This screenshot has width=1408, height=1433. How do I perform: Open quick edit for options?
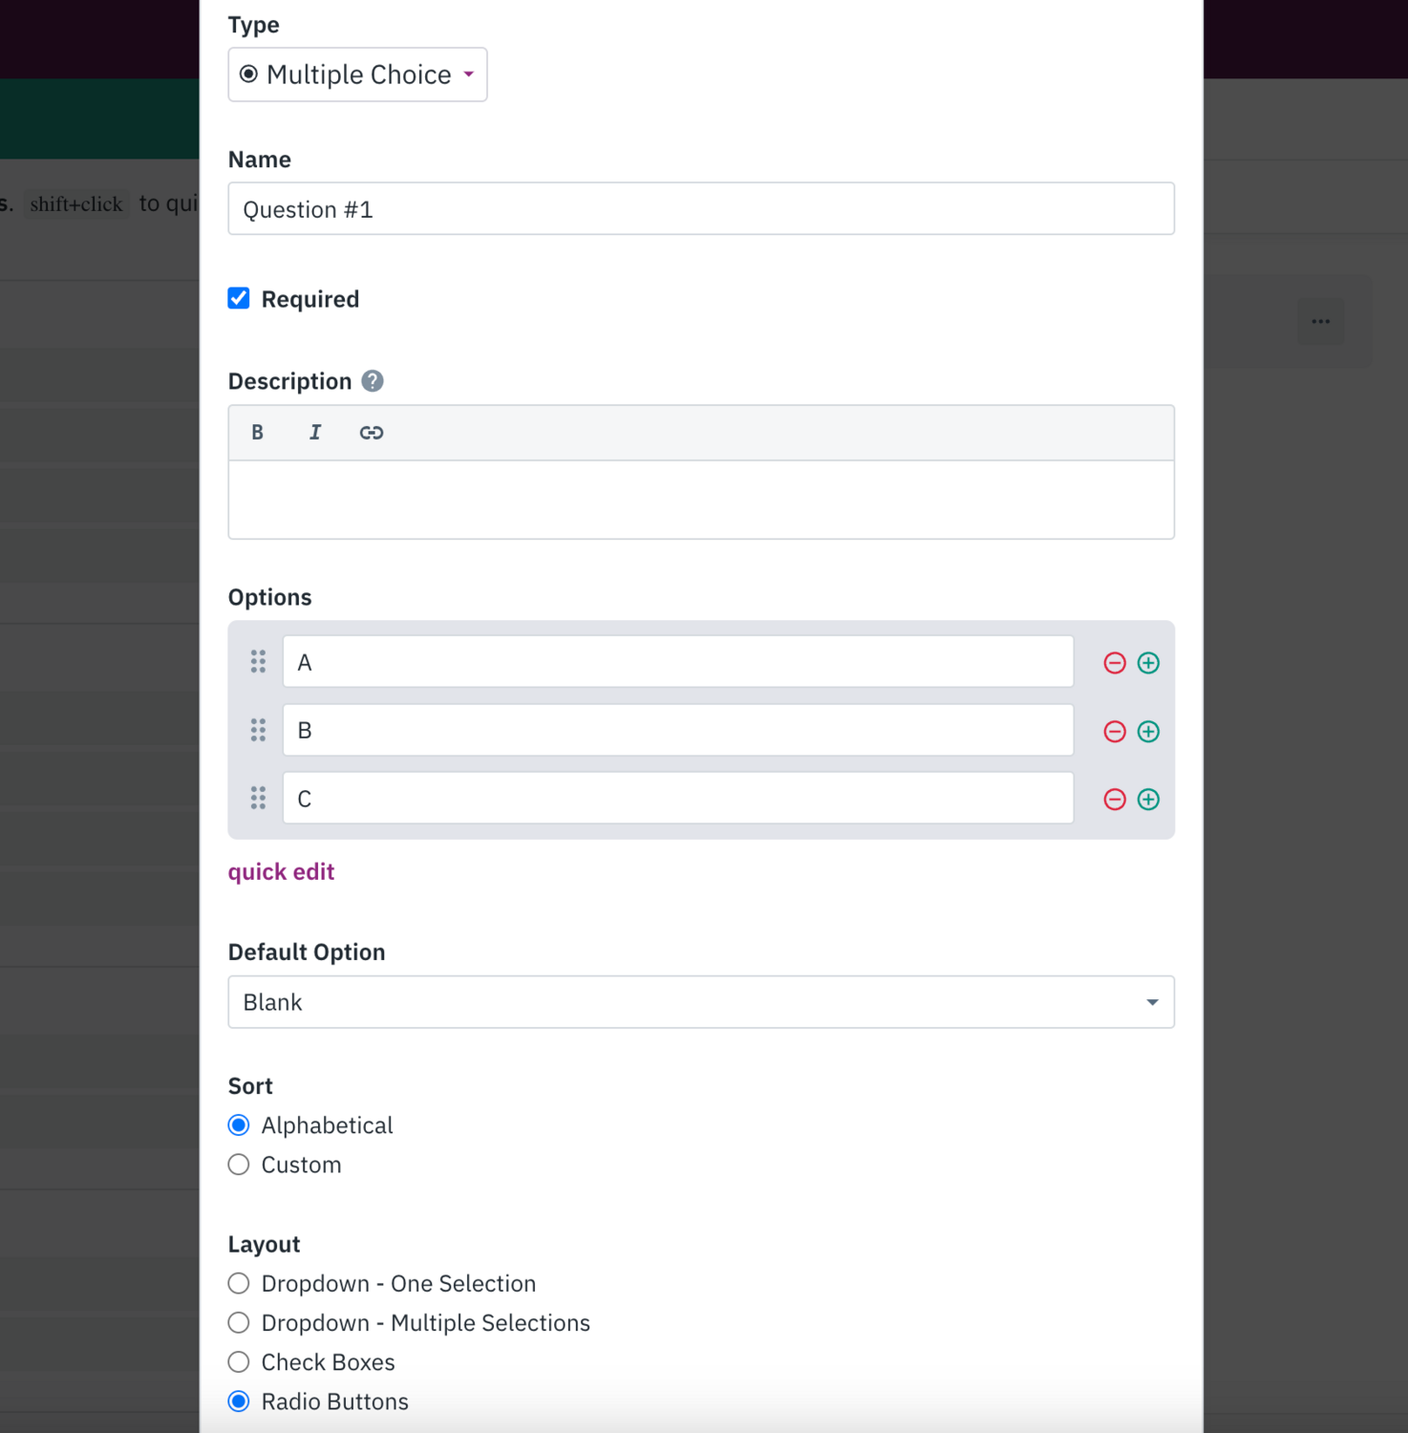click(x=281, y=870)
